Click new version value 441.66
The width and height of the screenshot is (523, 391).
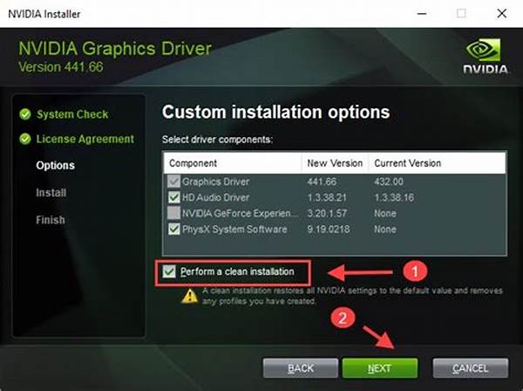pyautogui.click(x=322, y=182)
